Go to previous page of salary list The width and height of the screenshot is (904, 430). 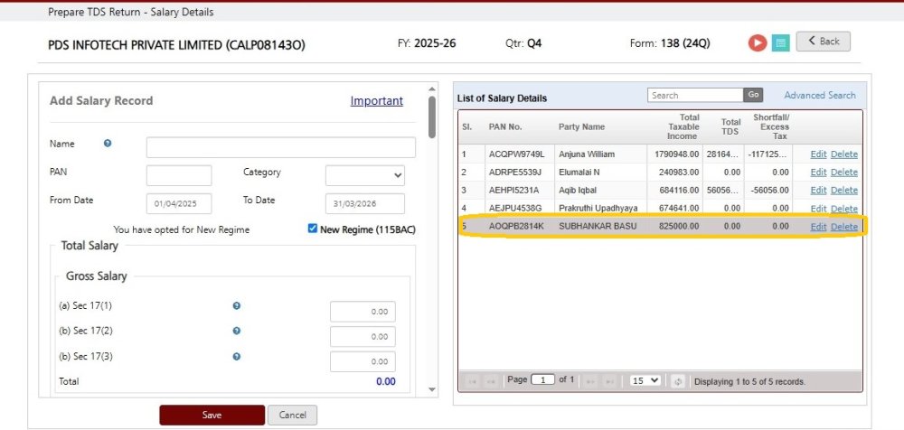tap(491, 381)
